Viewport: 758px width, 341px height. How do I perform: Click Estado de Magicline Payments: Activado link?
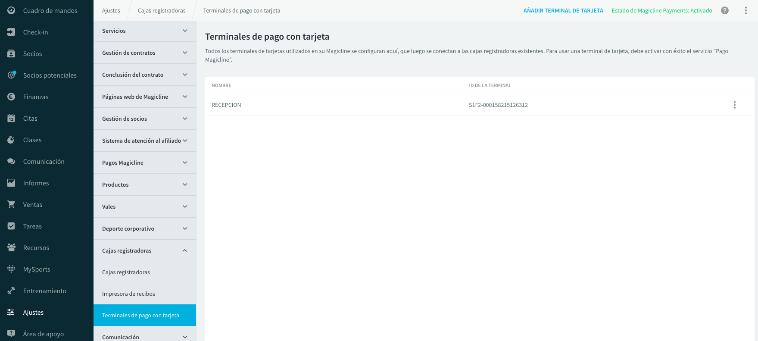(x=662, y=10)
